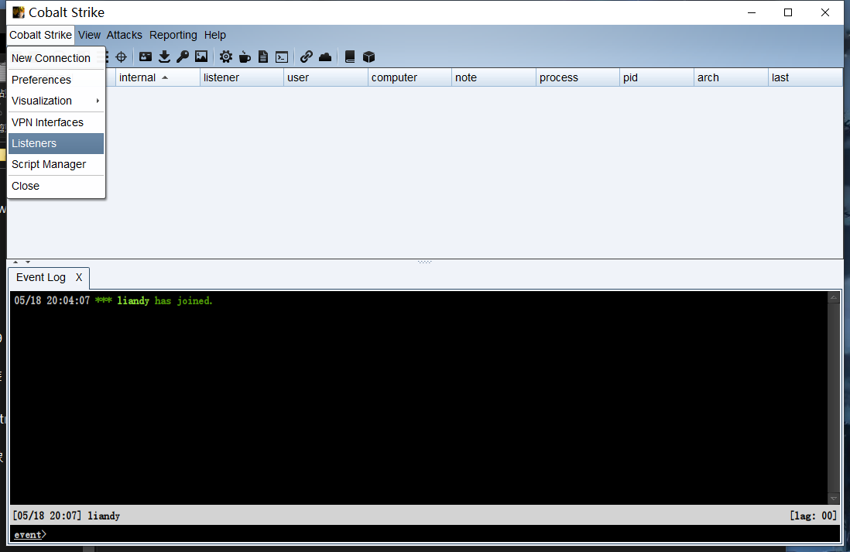Open the Reporting menu
Viewport: 850px width, 552px height.
point(173,36)
